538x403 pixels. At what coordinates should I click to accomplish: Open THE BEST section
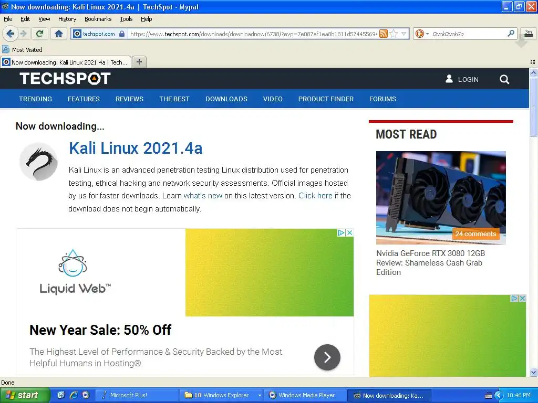[174, 99]
